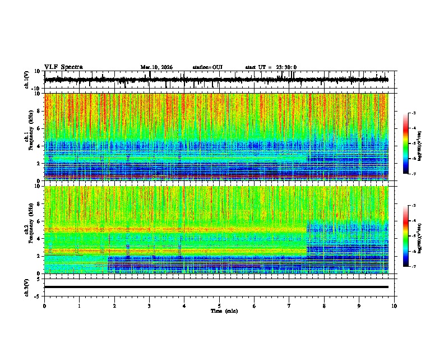Click the "6" tick on ch.2 frequency axis
This screenshot has width=444, height=343.
pos(39,221)
